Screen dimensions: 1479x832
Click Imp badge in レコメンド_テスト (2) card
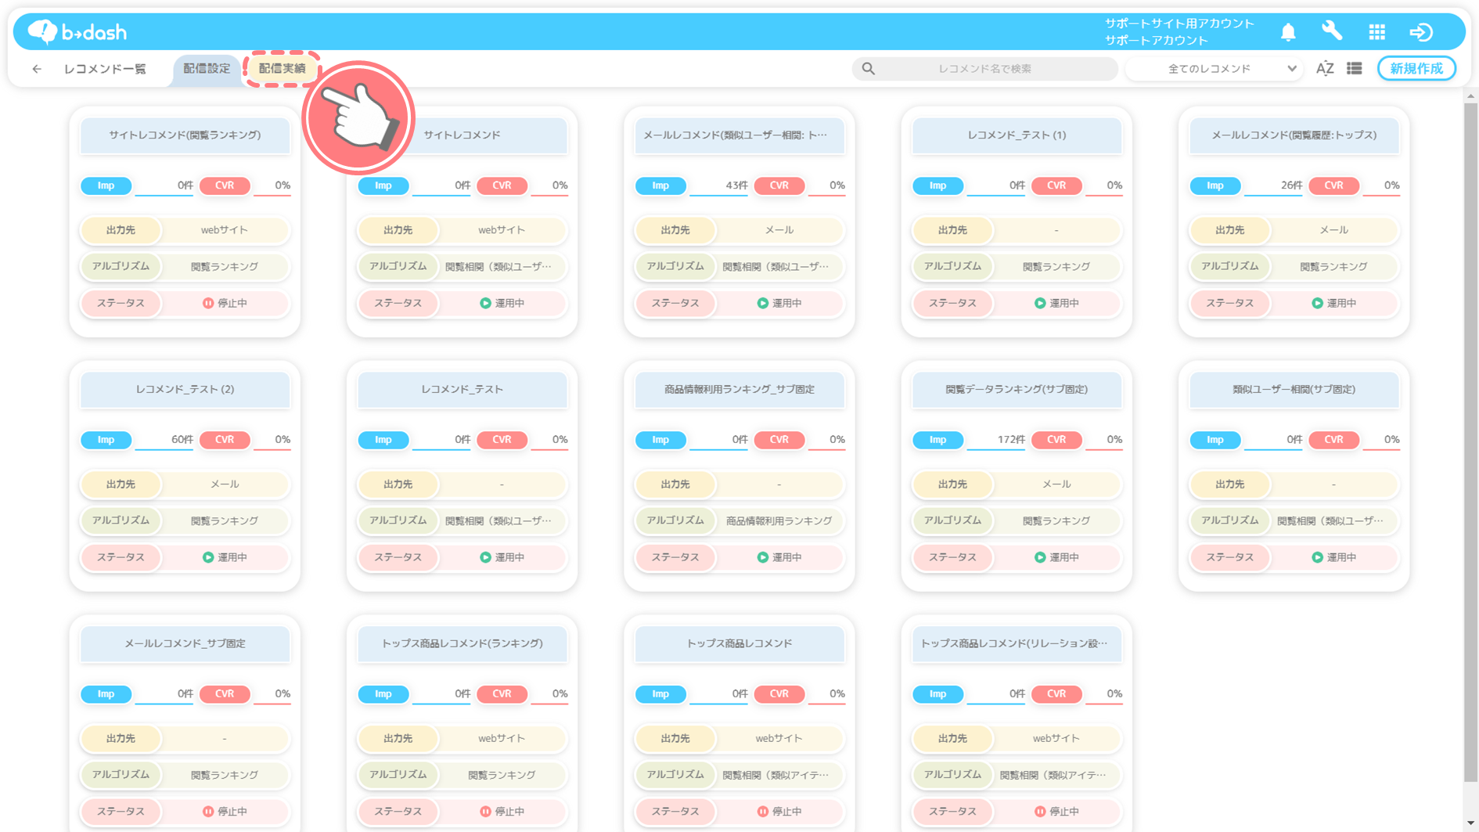coord(106,440)
